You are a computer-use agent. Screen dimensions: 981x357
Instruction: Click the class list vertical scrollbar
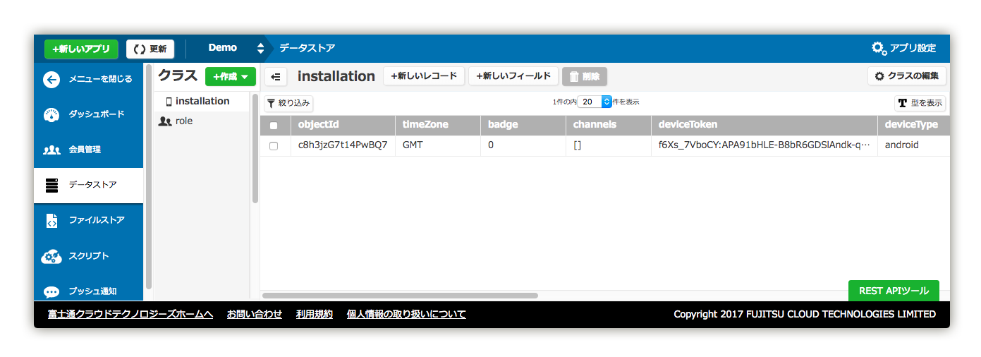coord(255,148)
